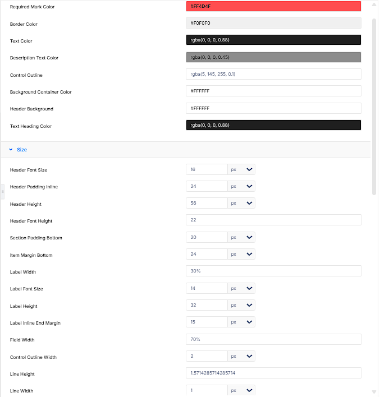This screenshot has width=380, height=397.
Task: Click the Text Color black swatch field
Action: click(273, 40)
